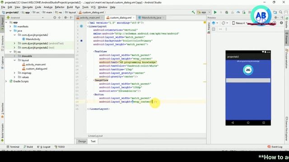The height and width of the screenshot is (162, 289).
Task: Switch to Design editor tab
Action: click(x=82, y=141)
